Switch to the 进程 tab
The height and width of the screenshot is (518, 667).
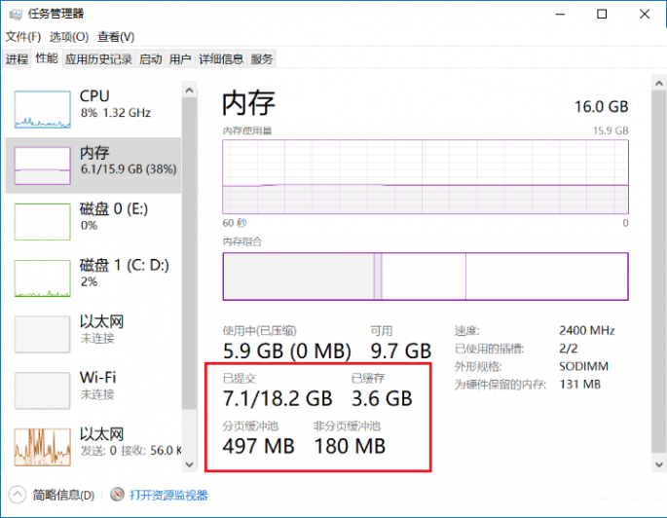click(x=17, y=59)
